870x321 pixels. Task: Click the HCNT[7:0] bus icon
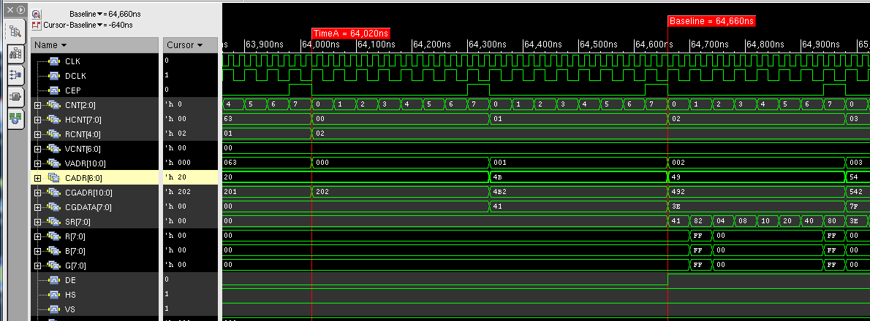click(54, 120)
